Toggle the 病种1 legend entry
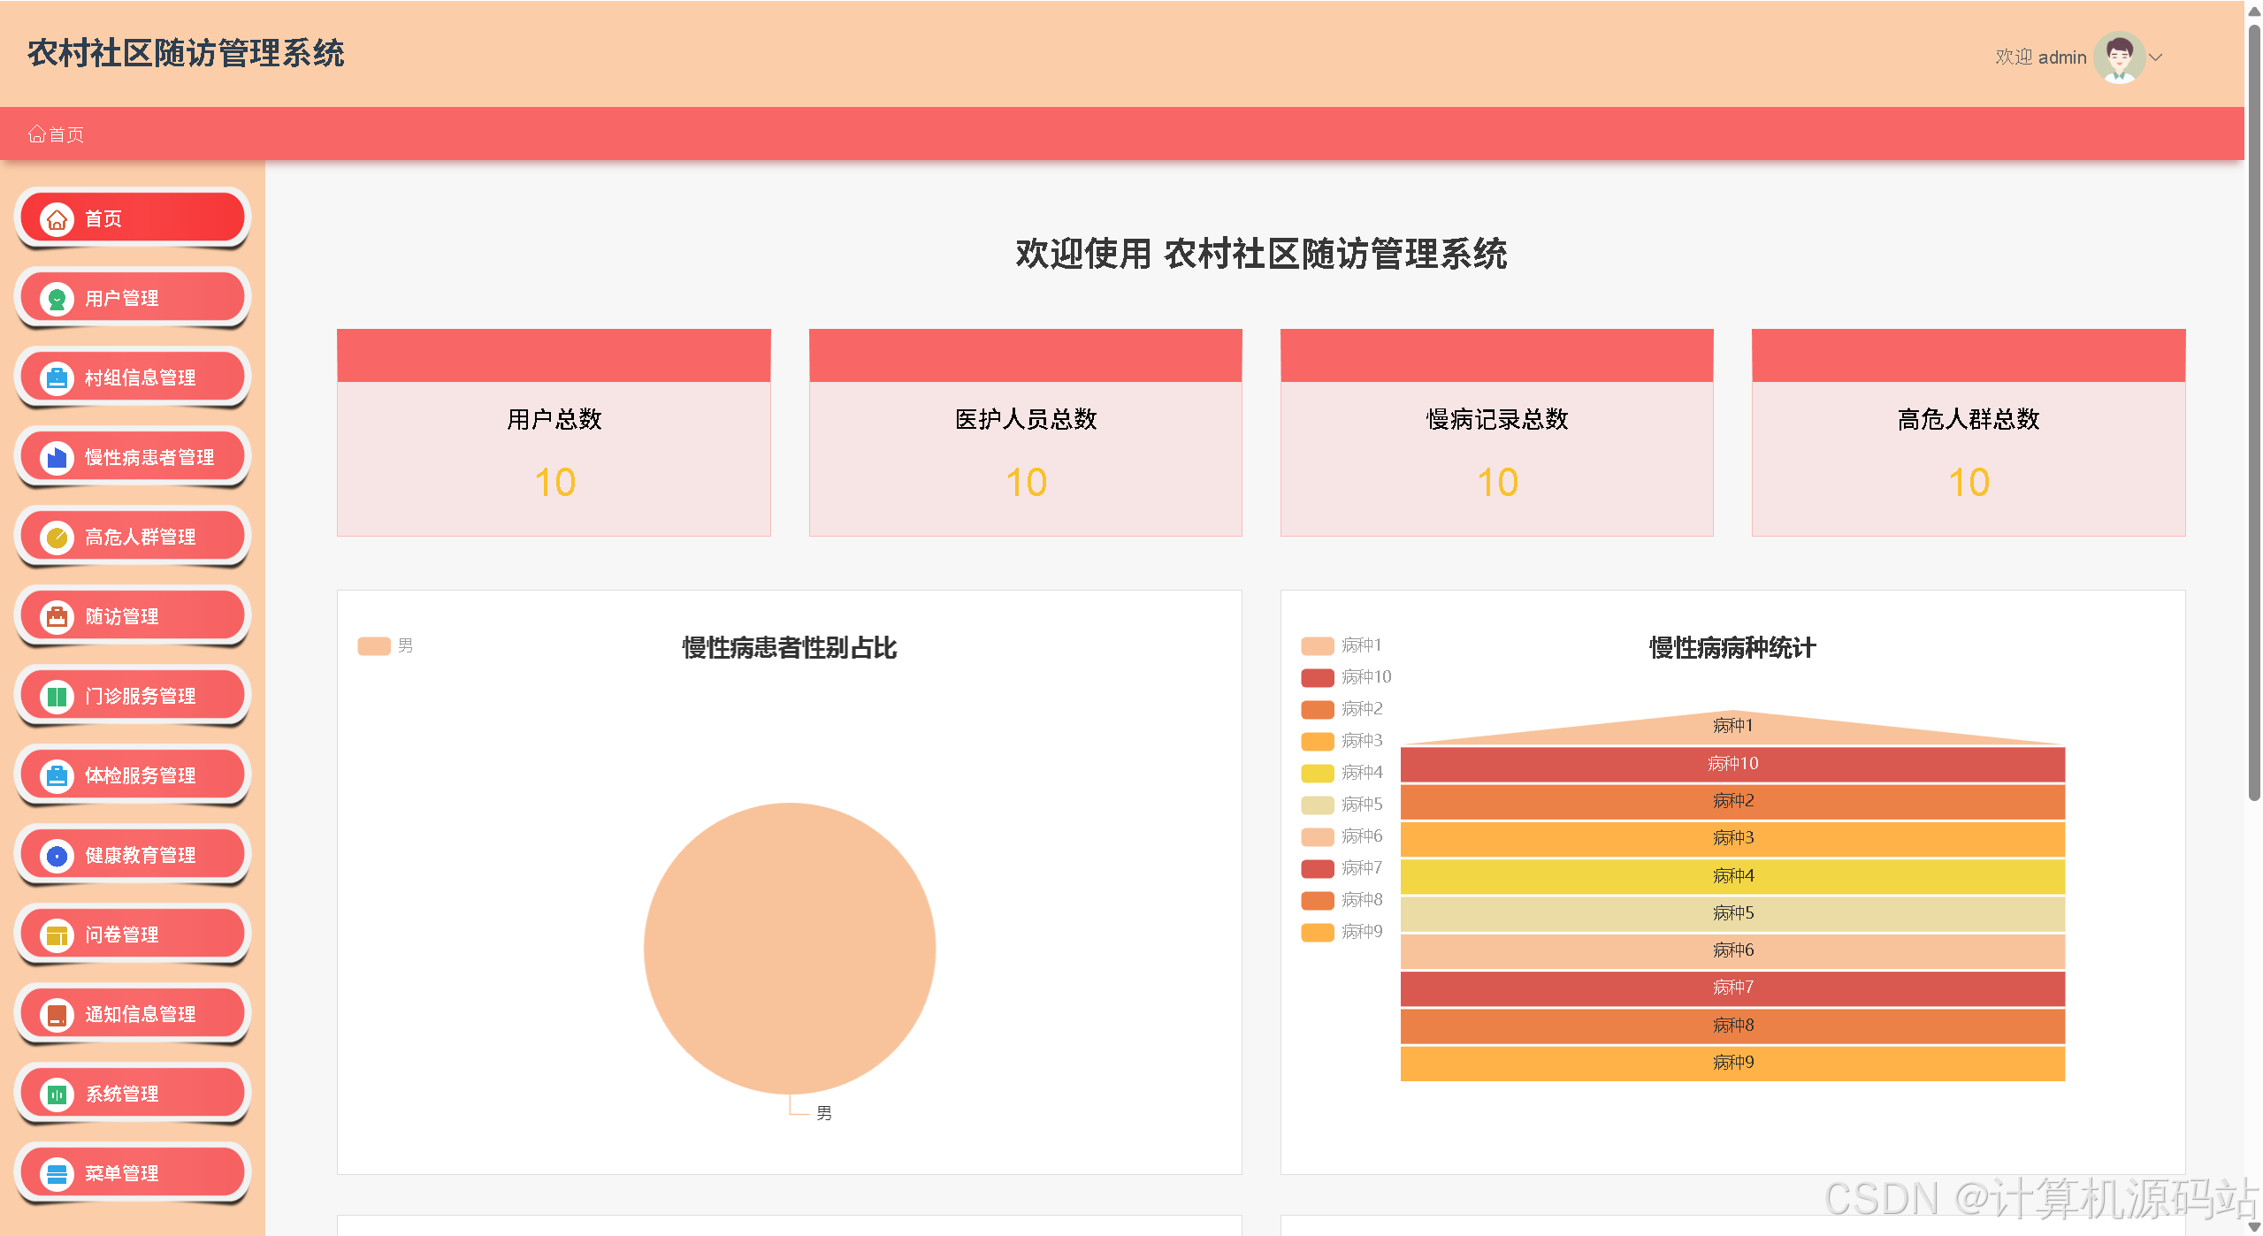Viewport: 2263px width, 1236px height. point(1342,645)
